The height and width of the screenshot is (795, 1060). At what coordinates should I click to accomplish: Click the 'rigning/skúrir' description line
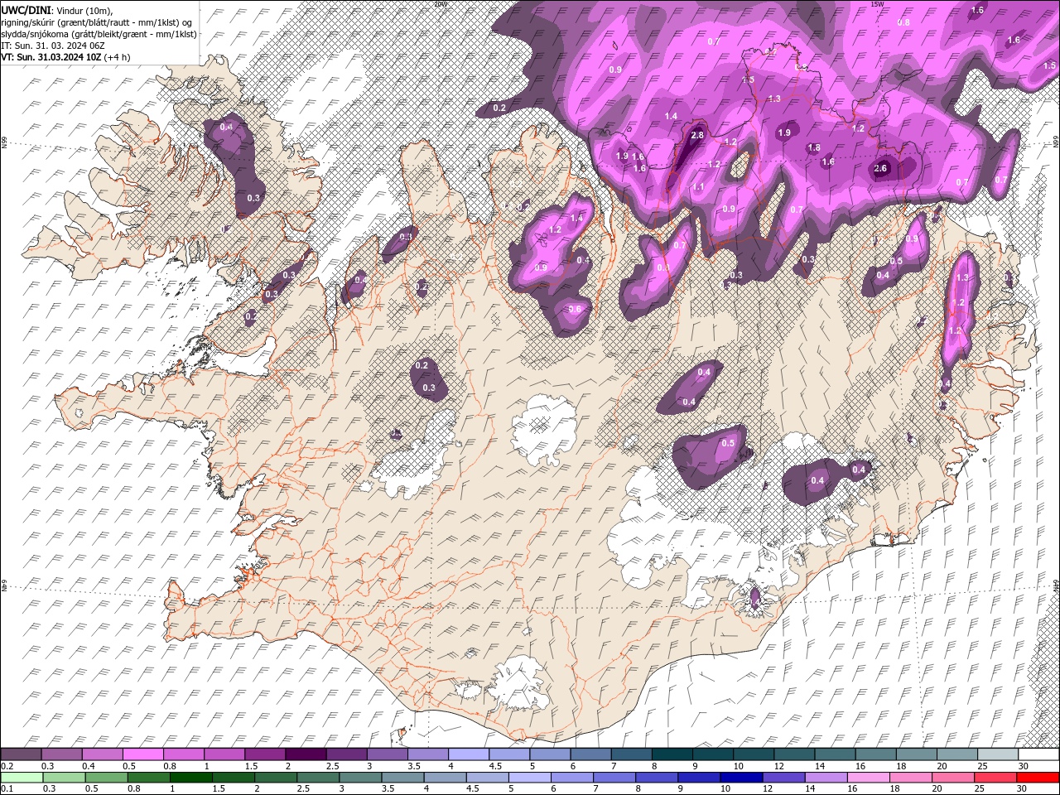click(98, 22)
